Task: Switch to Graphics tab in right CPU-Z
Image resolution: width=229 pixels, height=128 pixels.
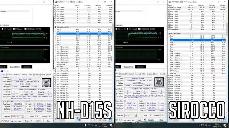Action: click(150, 74)
